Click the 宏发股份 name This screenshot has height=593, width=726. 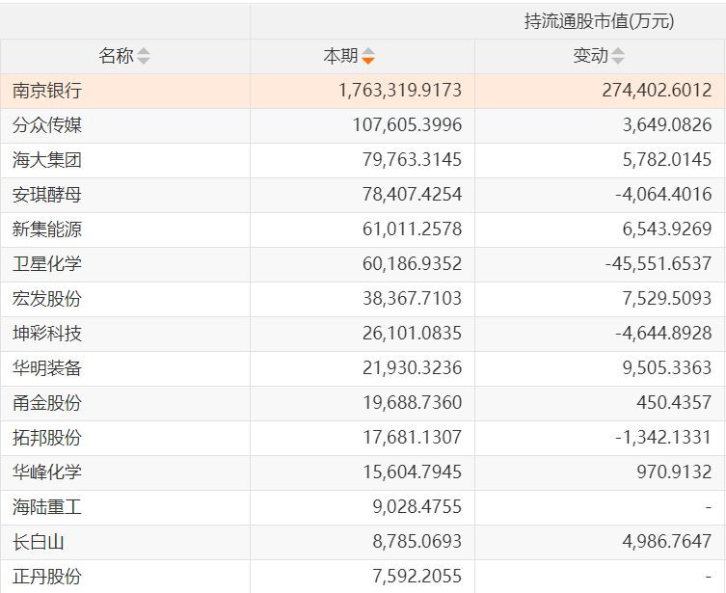point(47,299)
